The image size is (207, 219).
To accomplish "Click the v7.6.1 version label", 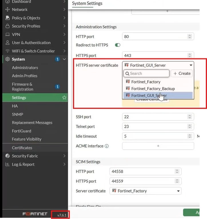I will 62,215.
